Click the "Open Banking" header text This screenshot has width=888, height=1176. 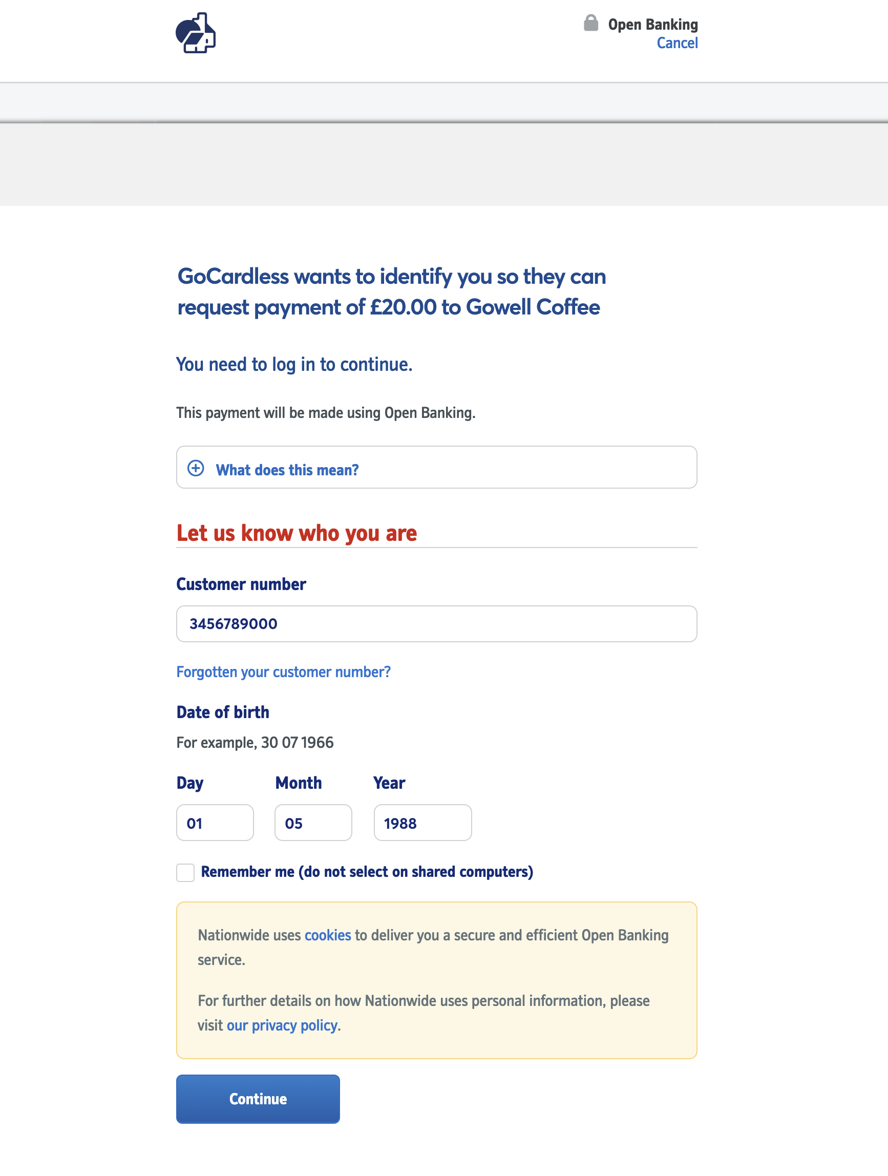(x=652, y=25)
